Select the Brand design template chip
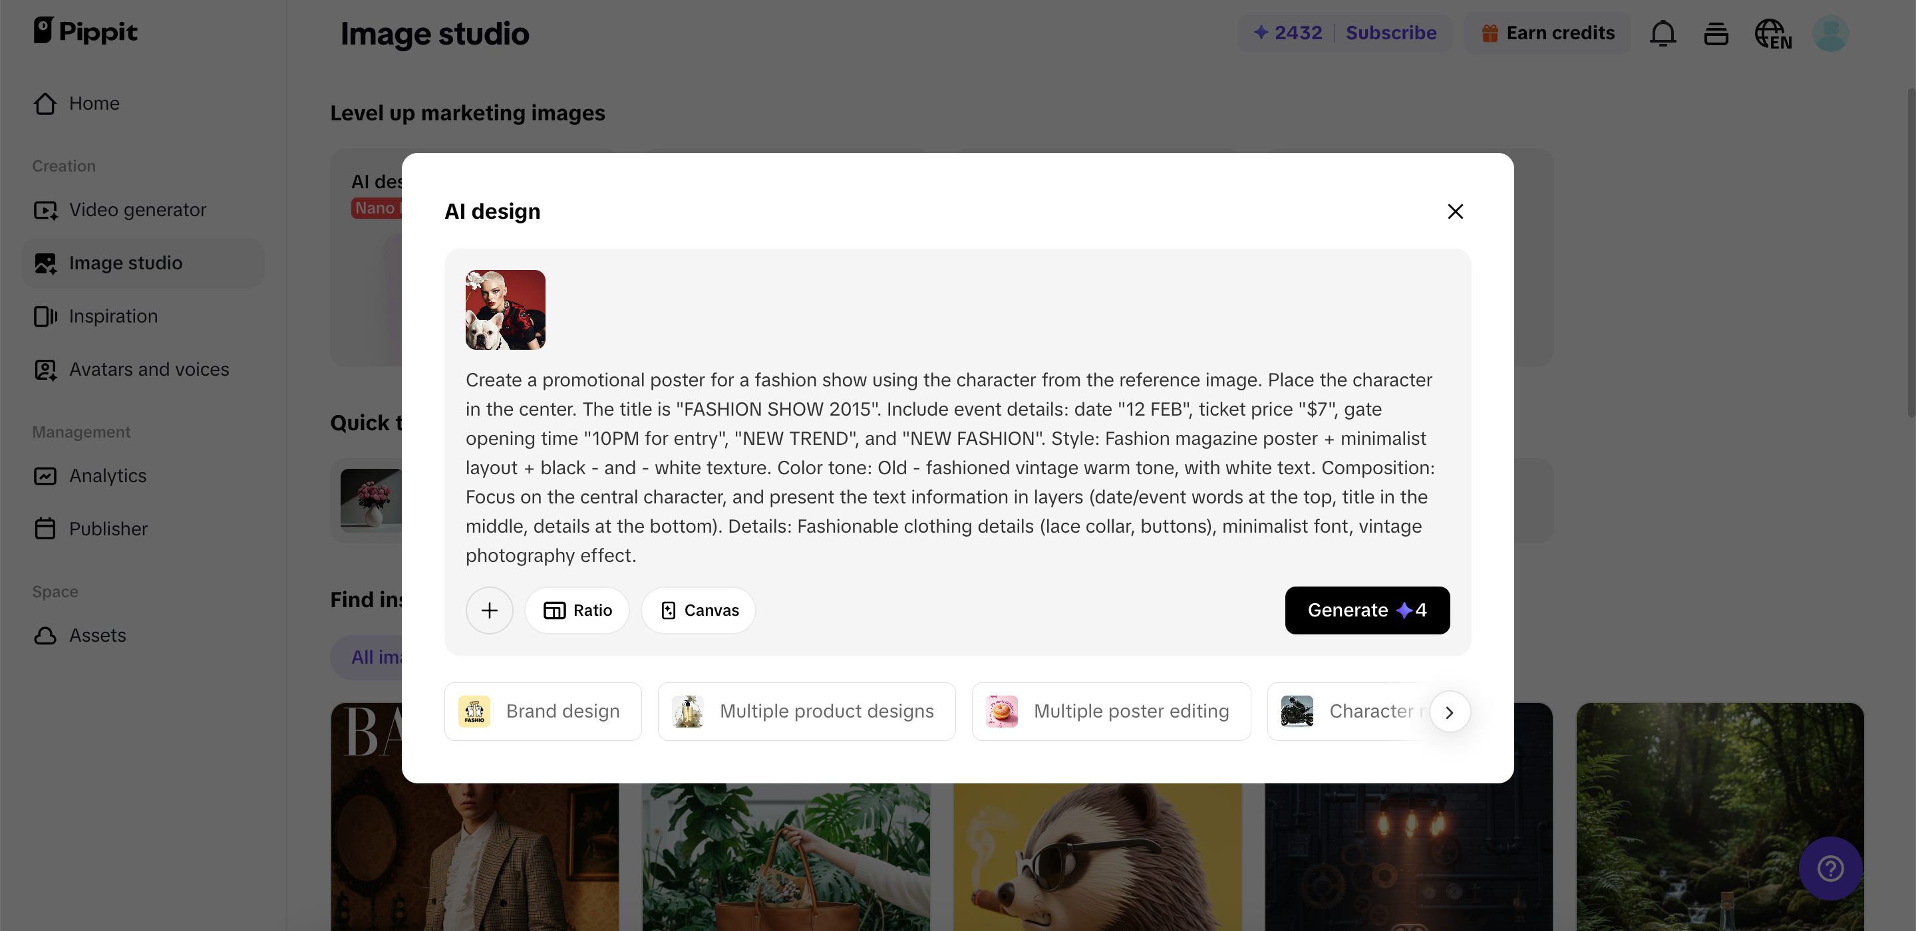1916x931 pixels. (x=543, y=712)
